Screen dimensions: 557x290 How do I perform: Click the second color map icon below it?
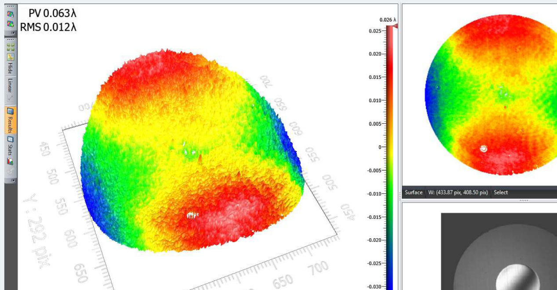click(x=11, y=24)
